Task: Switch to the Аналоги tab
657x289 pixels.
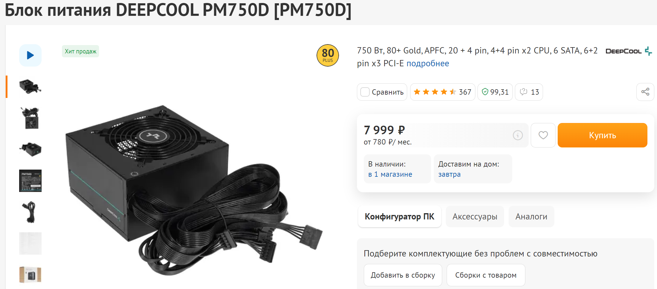Action: tap(531, 216)
